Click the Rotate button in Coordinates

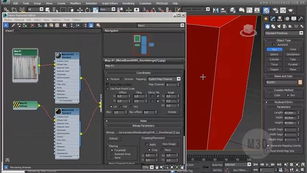tap(172, 112)
